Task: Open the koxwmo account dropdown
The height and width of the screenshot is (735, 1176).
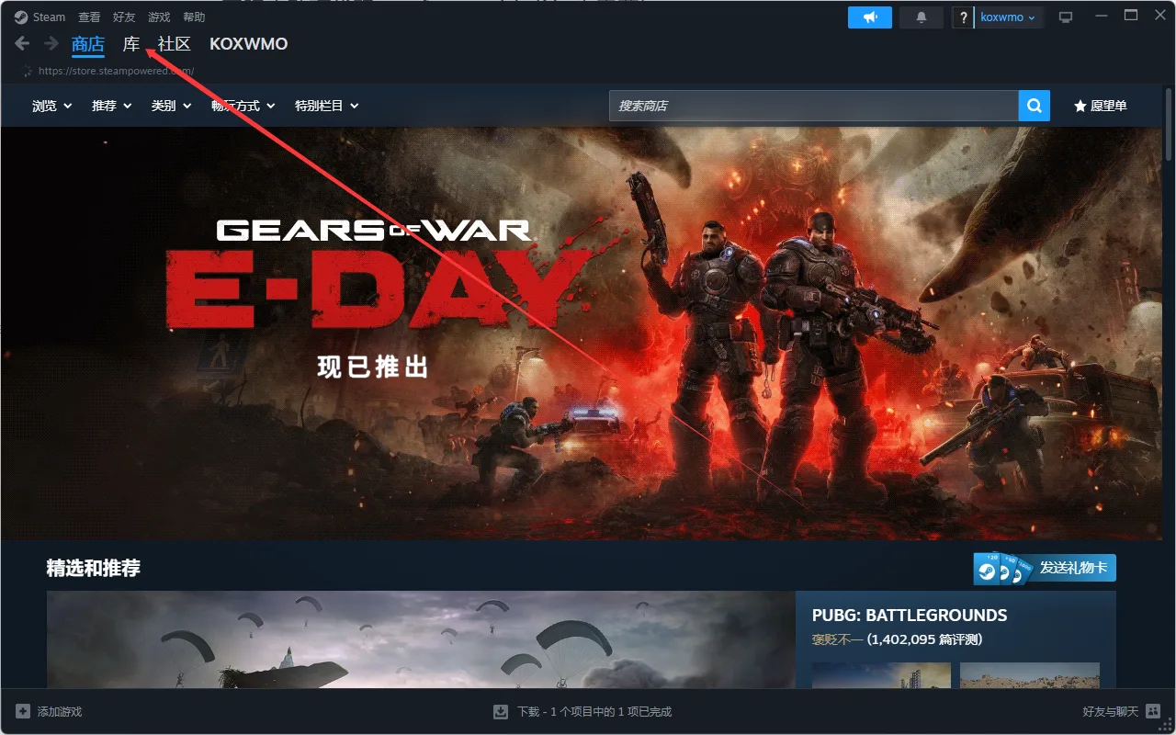Action: [x=1009, y=17]
